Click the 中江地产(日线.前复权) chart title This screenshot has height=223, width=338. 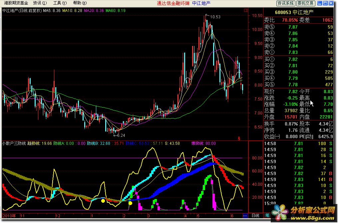[22, 10]
